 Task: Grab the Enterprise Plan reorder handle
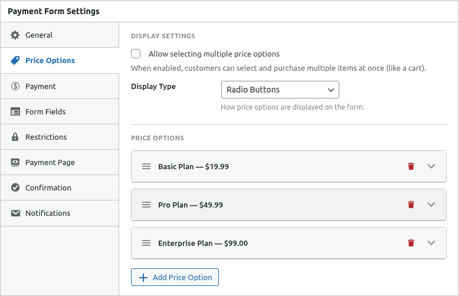pyautogui.click(x=146, y=243)
